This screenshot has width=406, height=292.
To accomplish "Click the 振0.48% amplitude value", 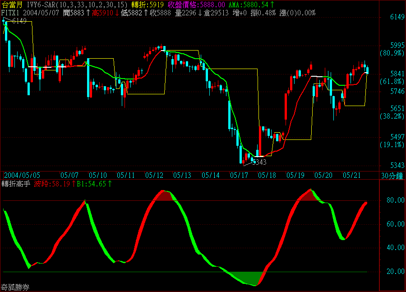I will [263, 13].
